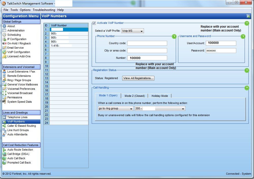Switch to the Mode 2 (Closed) tab
The image size is (254, 179).
(134, 96)
